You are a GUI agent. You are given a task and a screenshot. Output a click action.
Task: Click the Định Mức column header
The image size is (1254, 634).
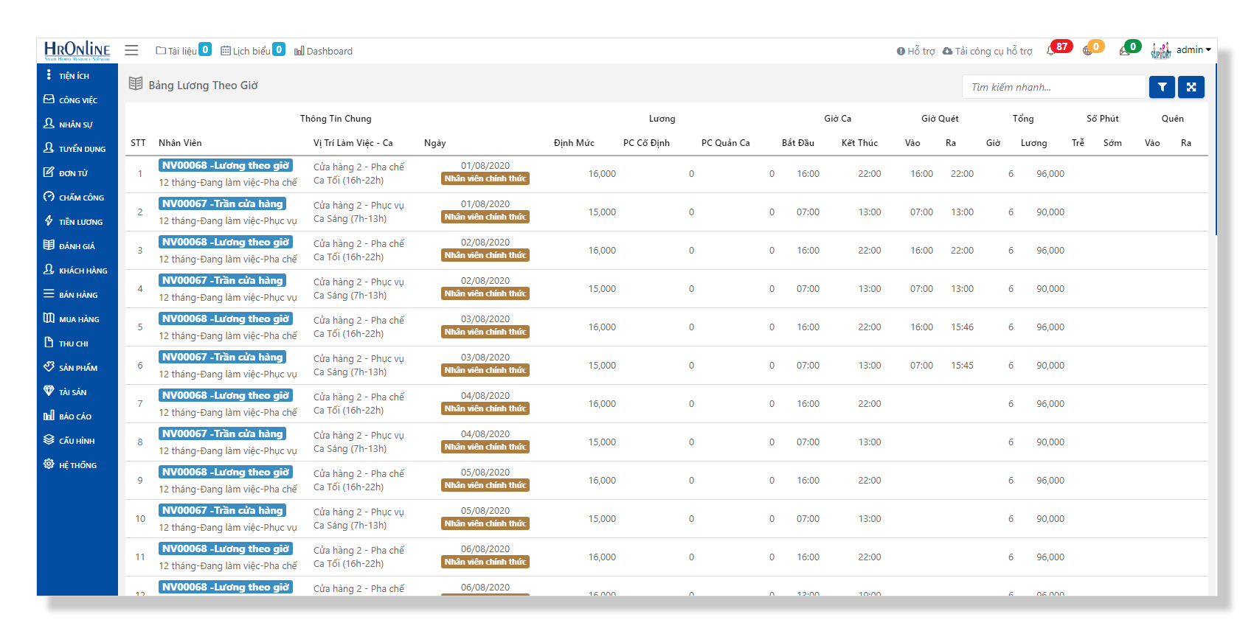click(574, 143)
